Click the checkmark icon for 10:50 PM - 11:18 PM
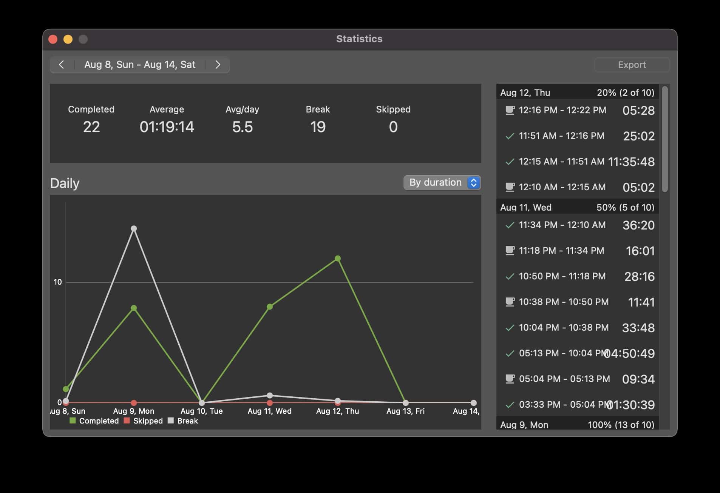 click(510, 276)
